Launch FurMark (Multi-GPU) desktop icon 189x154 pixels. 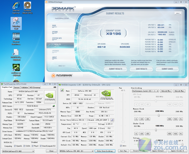[x=27, y=8]
